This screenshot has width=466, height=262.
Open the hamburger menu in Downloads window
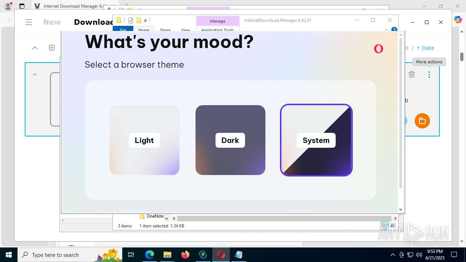click(29, 22)
